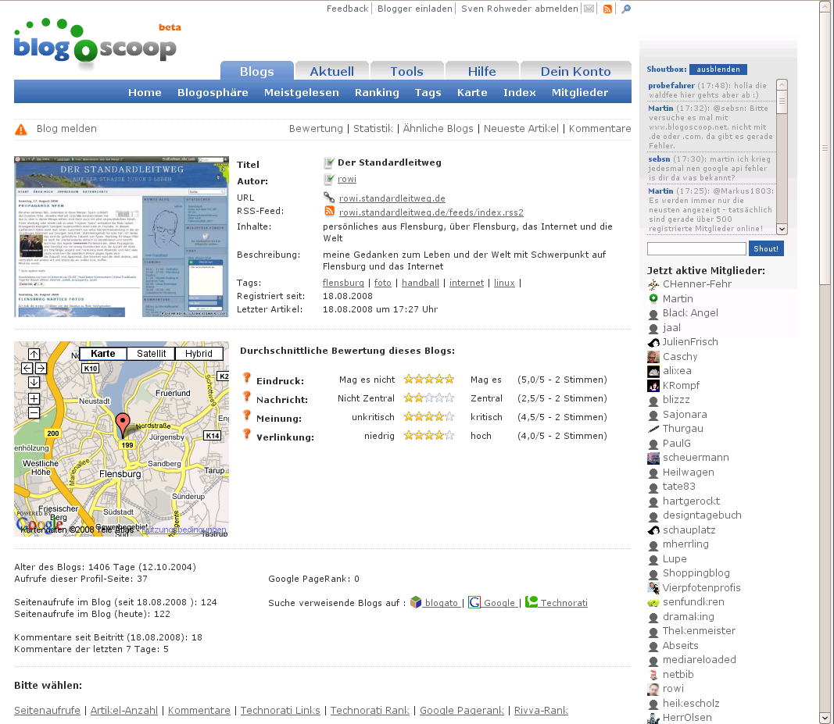Switch map to Hybrid view
Image resolution: width=834 pixels, height=724 pixels.
(199, 354)
